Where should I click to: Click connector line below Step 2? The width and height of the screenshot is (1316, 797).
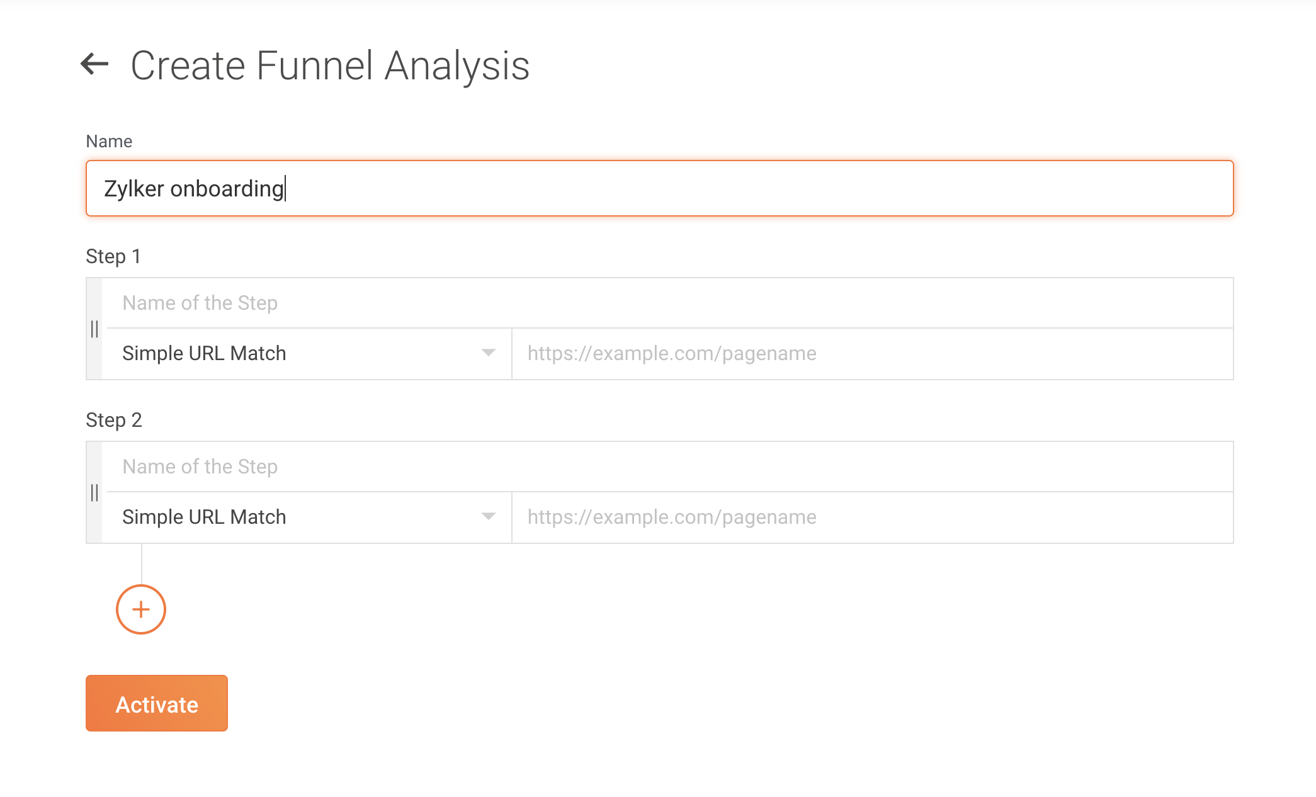point(142,564)
